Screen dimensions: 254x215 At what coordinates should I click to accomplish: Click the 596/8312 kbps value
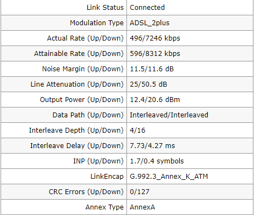pos(155,54)
